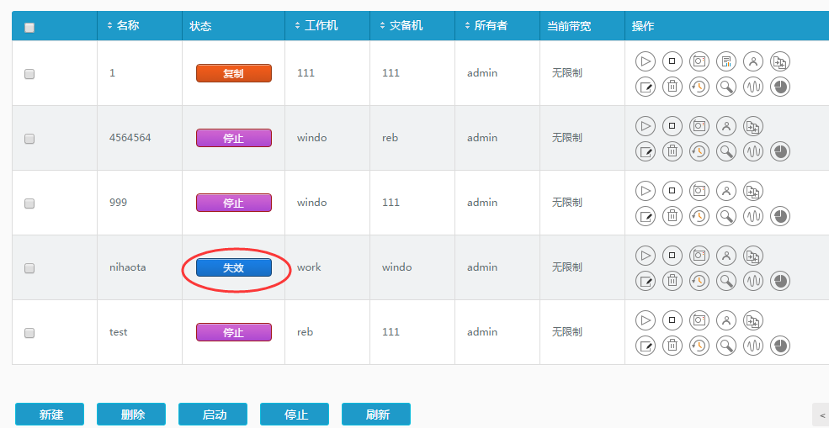Click the report icon in row 1

point(725,61)
